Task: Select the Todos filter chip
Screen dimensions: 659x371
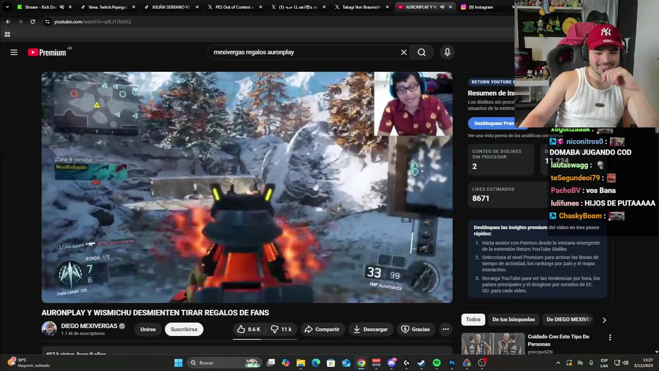Action: pyautogui.click(x=473, y=319)
